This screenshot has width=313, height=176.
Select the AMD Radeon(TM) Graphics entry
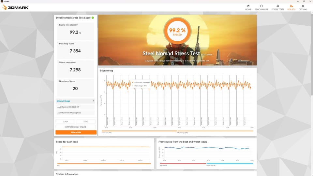75,113
